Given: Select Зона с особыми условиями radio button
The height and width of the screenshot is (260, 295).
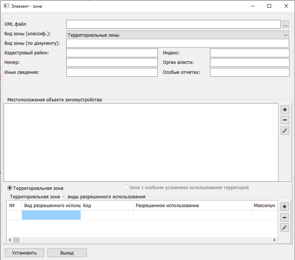Looking at the screenshot, I should point(126,187).
